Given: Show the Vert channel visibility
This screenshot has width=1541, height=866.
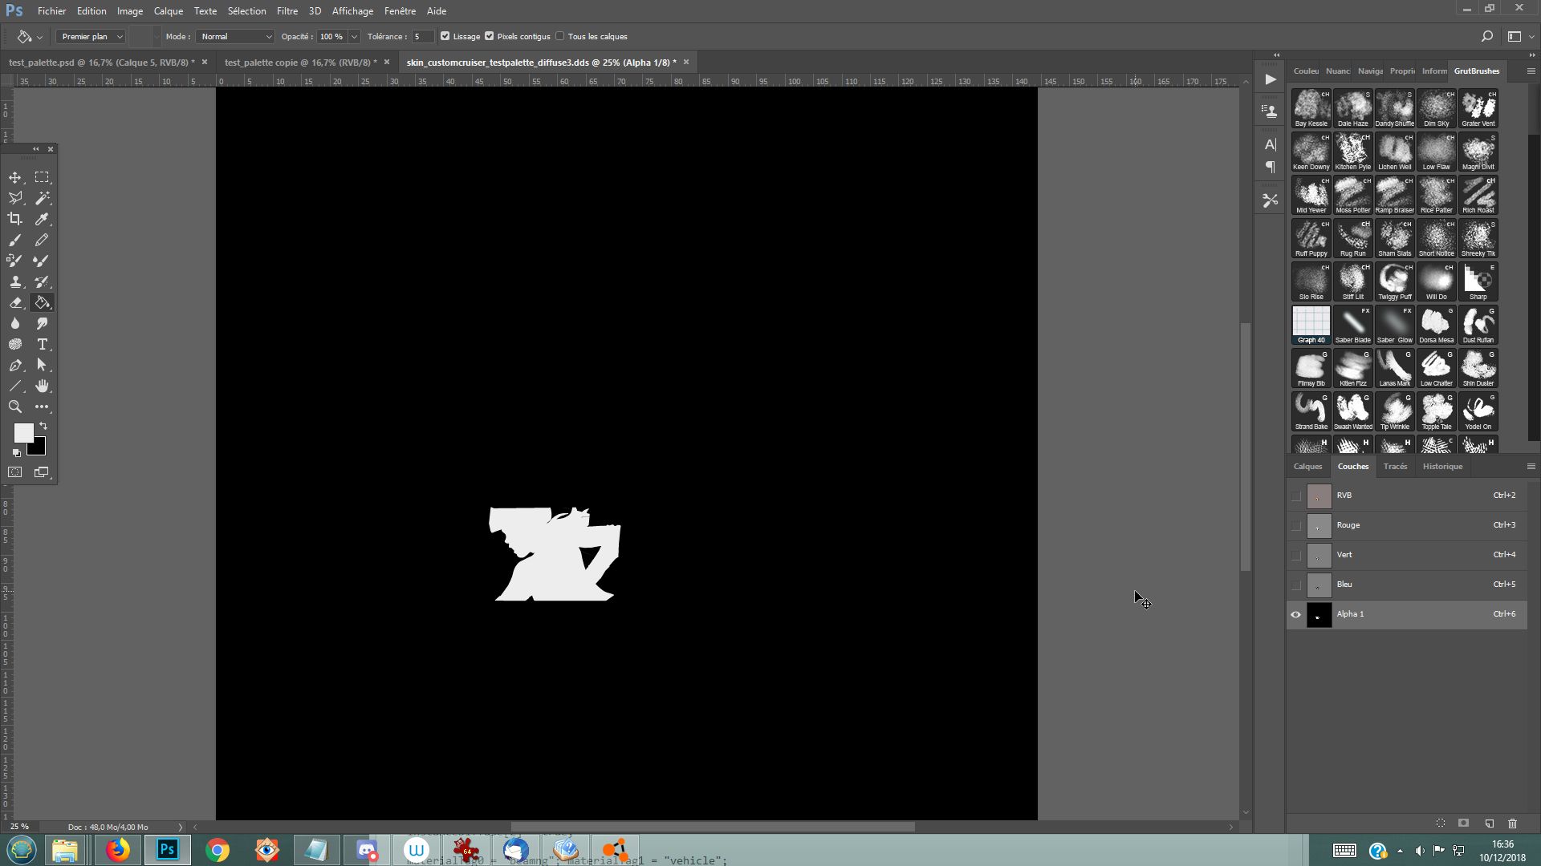Looking at the screenshot, I should pyautogui.click(x=1295, y=556).
